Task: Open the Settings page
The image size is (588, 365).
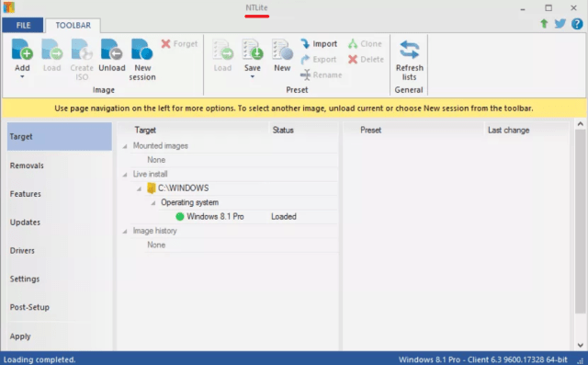Action: click(59, 279)
